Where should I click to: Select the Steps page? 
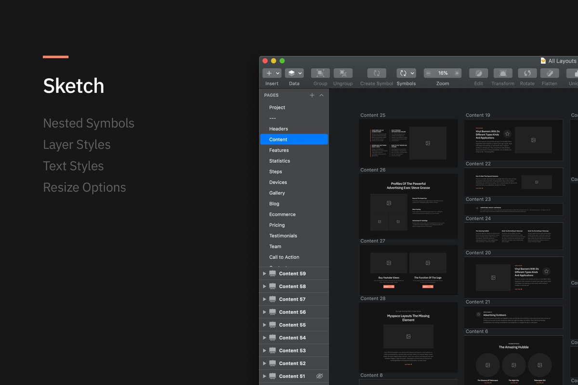294,172
